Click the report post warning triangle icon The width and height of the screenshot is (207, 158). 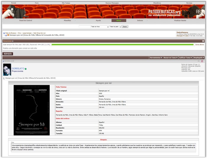tap(202, 61)
